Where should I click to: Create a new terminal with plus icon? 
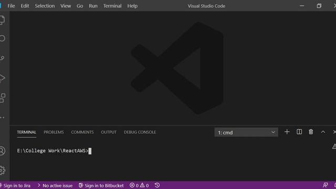(x=287, y=132)
